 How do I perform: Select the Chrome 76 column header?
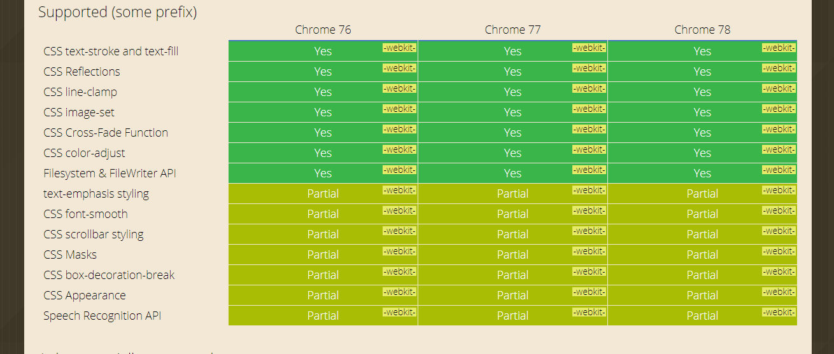click(x=323, y=30)
